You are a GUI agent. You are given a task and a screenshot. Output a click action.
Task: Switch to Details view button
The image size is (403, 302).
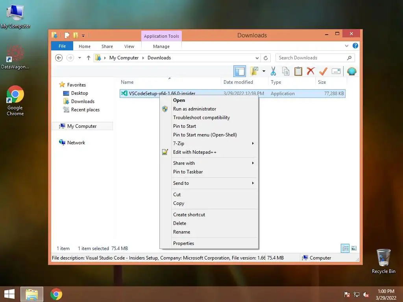(x=345, y=248)
